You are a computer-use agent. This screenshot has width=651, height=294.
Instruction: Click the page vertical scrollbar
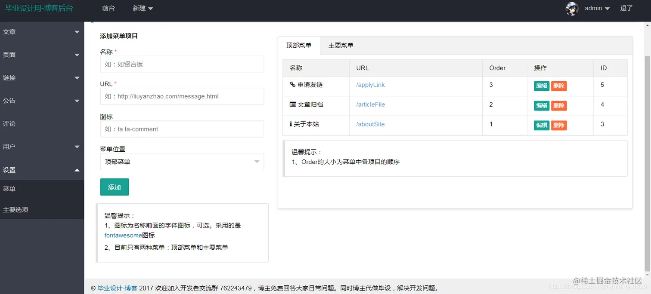coord(648,163)
